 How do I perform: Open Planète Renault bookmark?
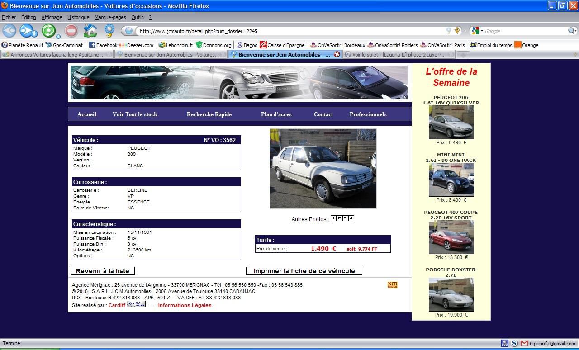(22, 45)
